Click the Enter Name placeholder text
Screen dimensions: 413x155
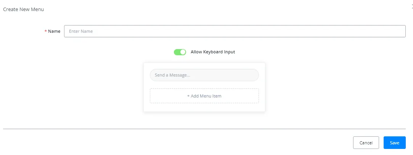click(x=81, y=31)
